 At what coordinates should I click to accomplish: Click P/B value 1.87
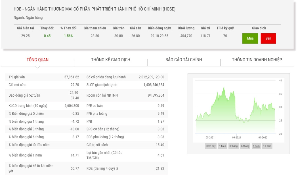coord(161,121)
